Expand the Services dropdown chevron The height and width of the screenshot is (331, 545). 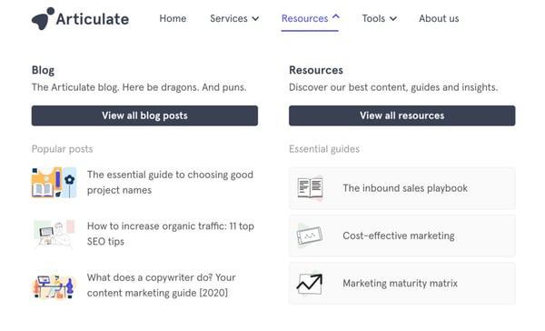click(255, 19)
